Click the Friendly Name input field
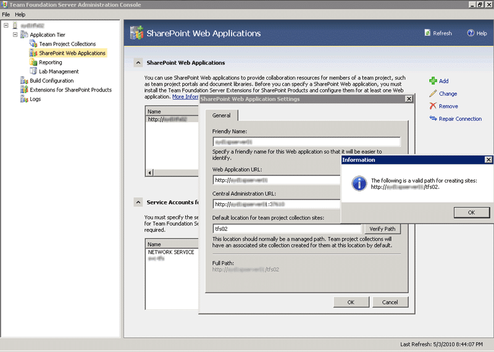Image resolution: width=494 pixels, height=352 pixels. [306, 142]
